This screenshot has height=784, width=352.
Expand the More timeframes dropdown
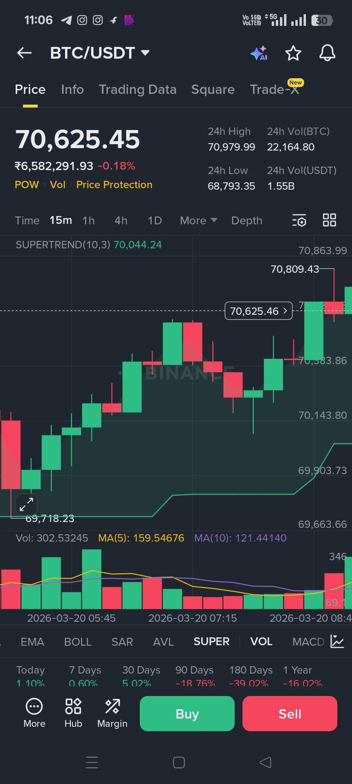point(198,220)
